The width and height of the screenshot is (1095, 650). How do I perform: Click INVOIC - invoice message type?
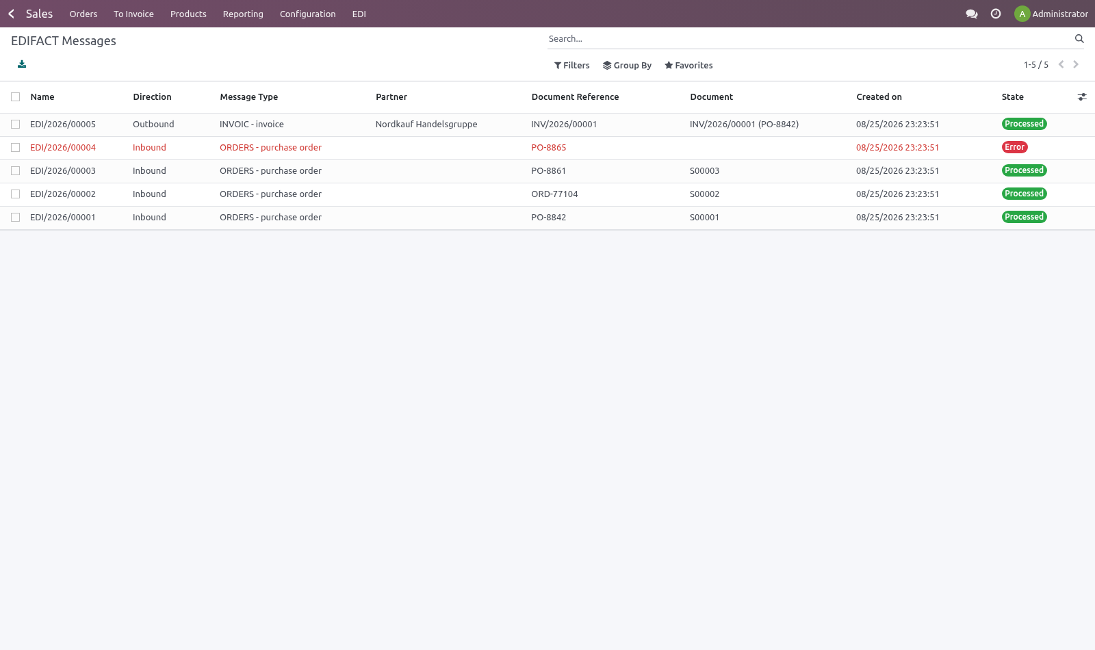(x=252, y=125)
